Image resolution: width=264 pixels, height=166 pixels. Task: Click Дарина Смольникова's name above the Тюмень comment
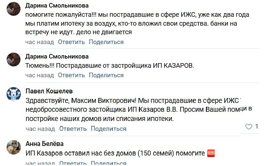[x=57, y=56]
